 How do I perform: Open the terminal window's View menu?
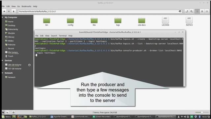(47, 36)
